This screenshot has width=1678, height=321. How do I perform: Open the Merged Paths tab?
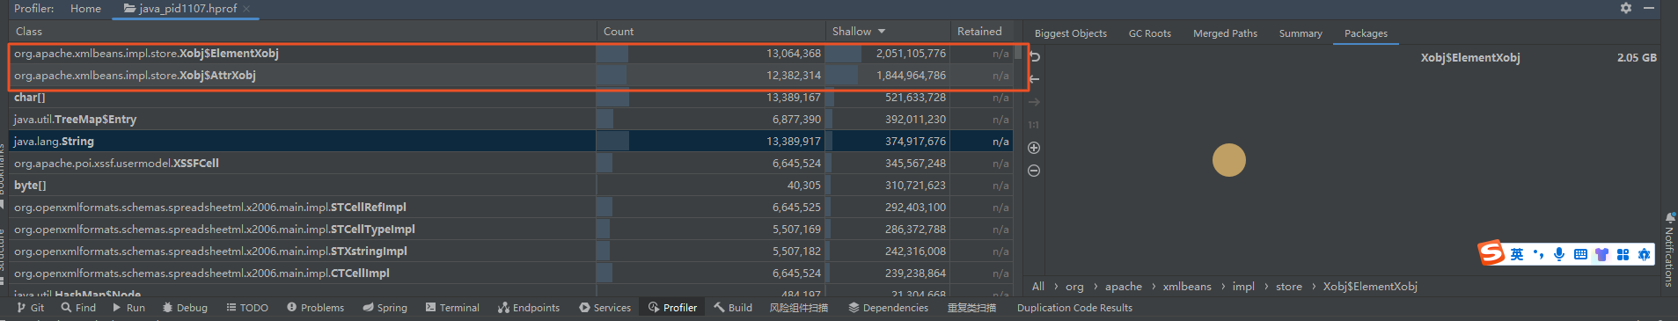(x=1225, y=33)
